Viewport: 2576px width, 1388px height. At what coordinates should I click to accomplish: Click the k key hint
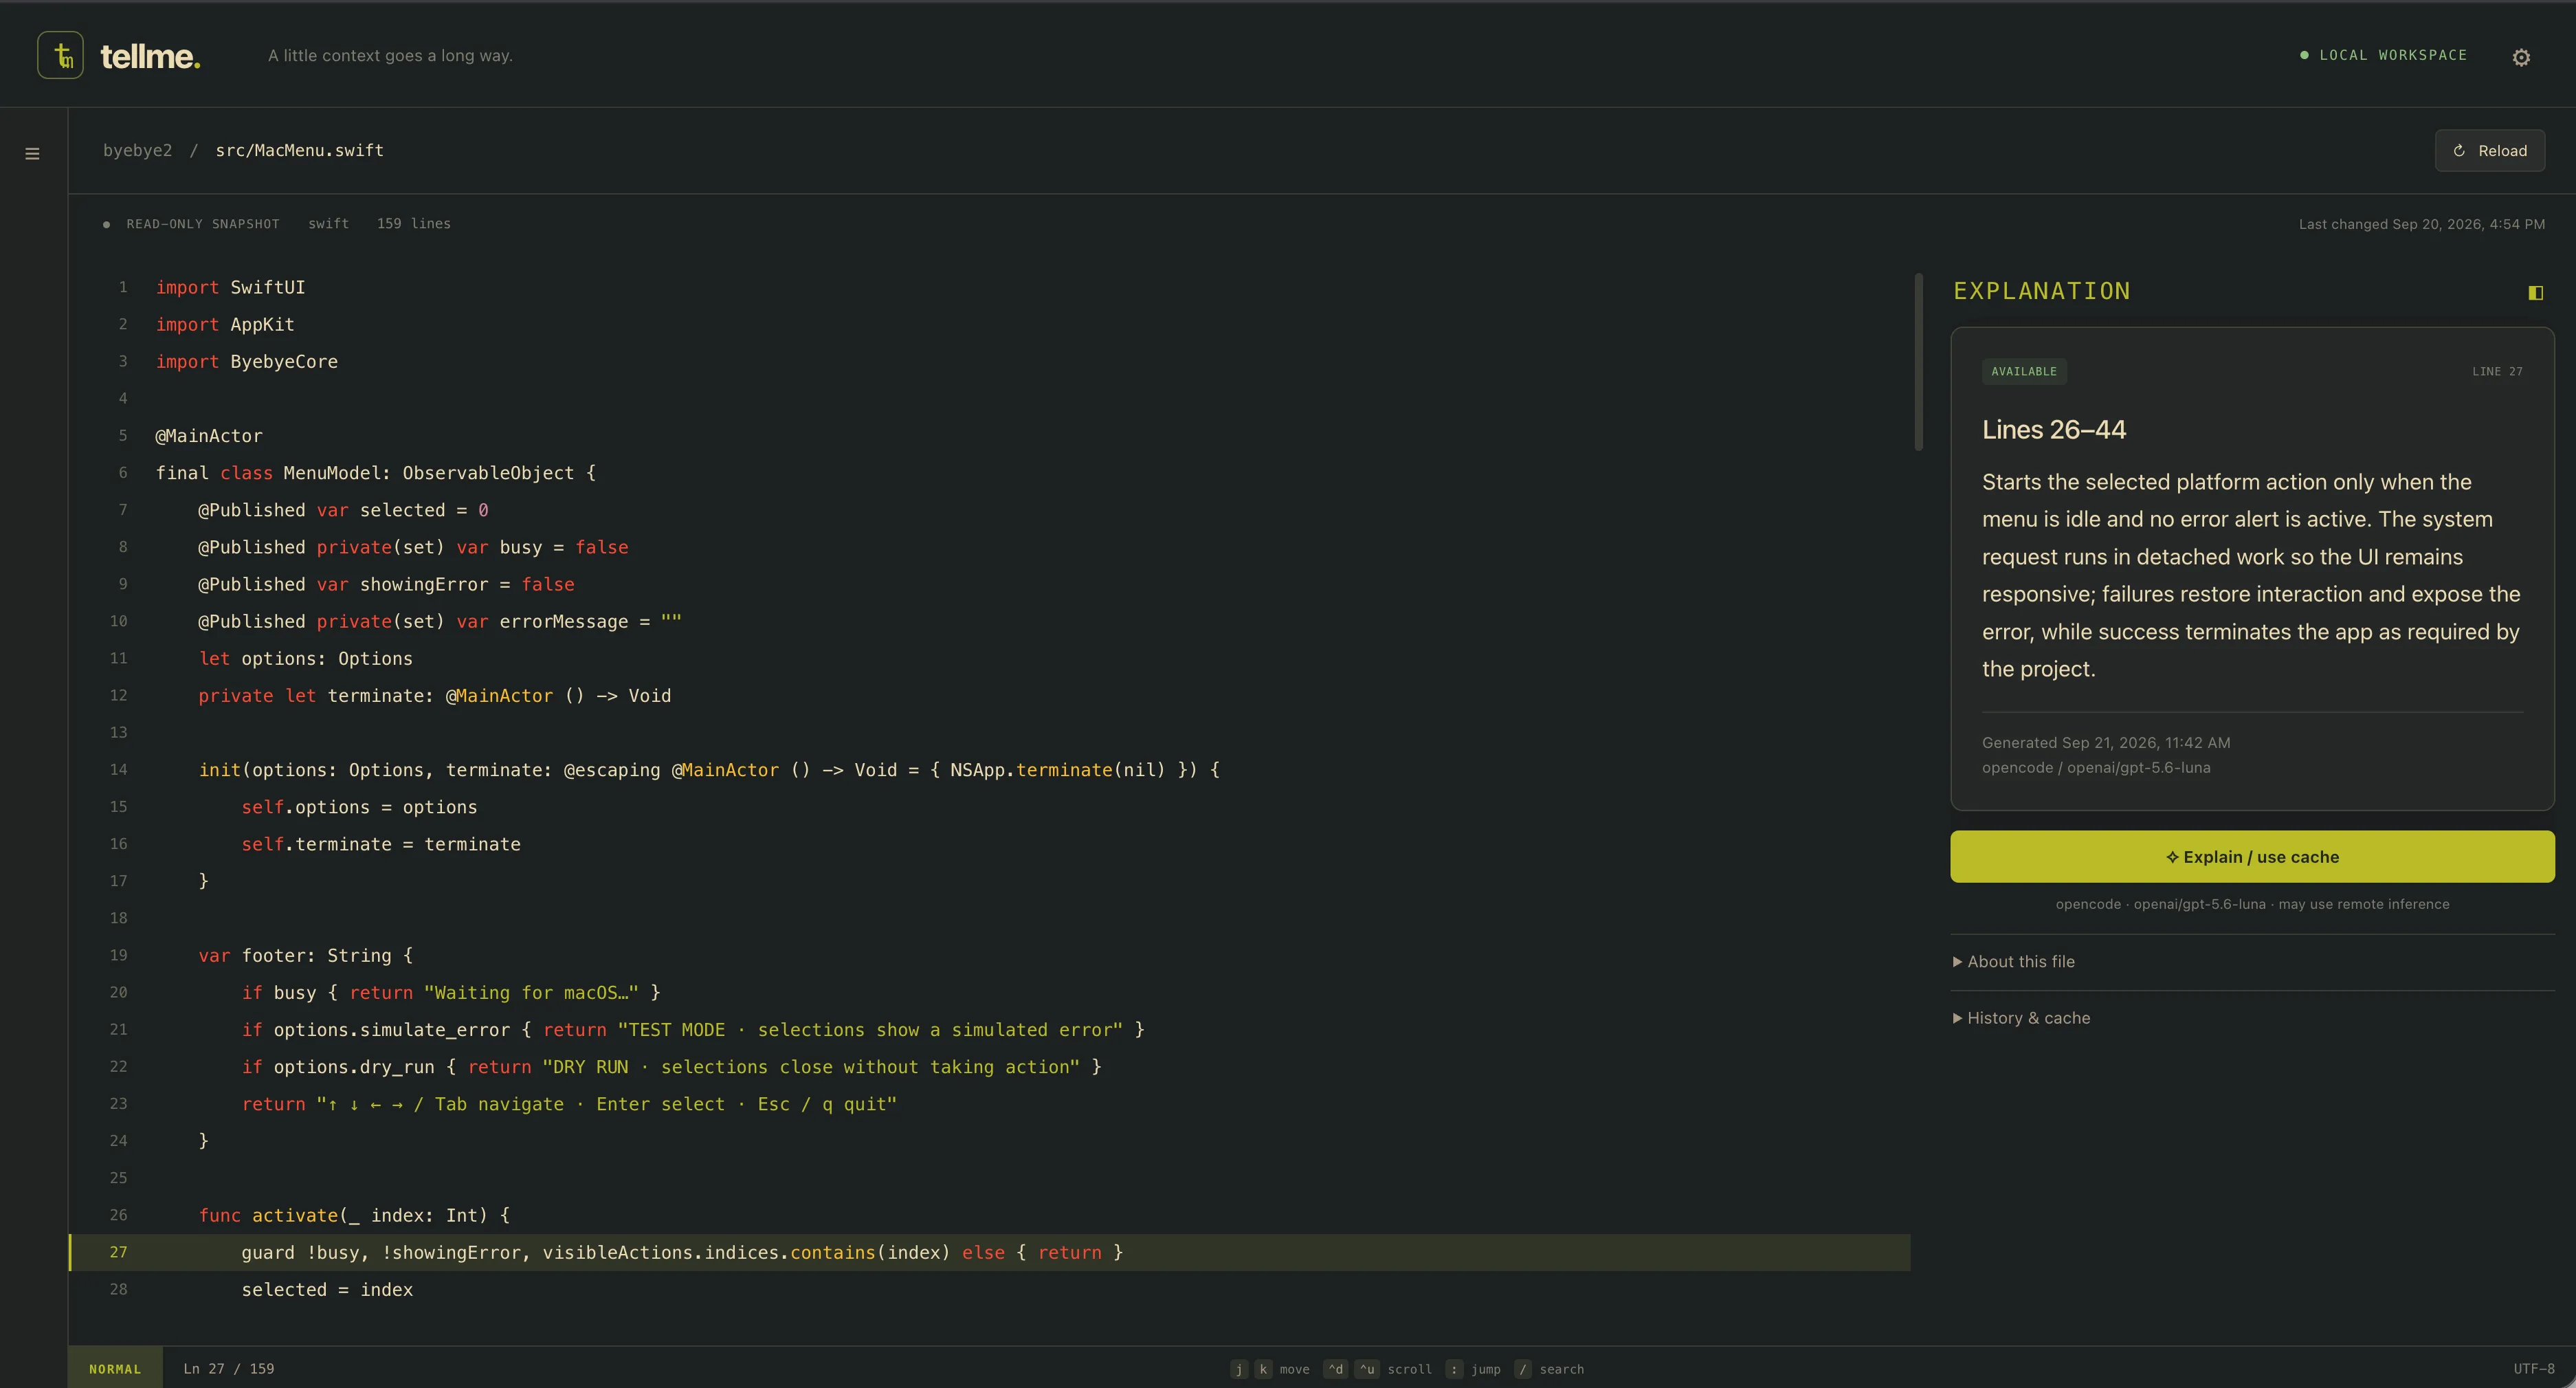point(1263,1369)
